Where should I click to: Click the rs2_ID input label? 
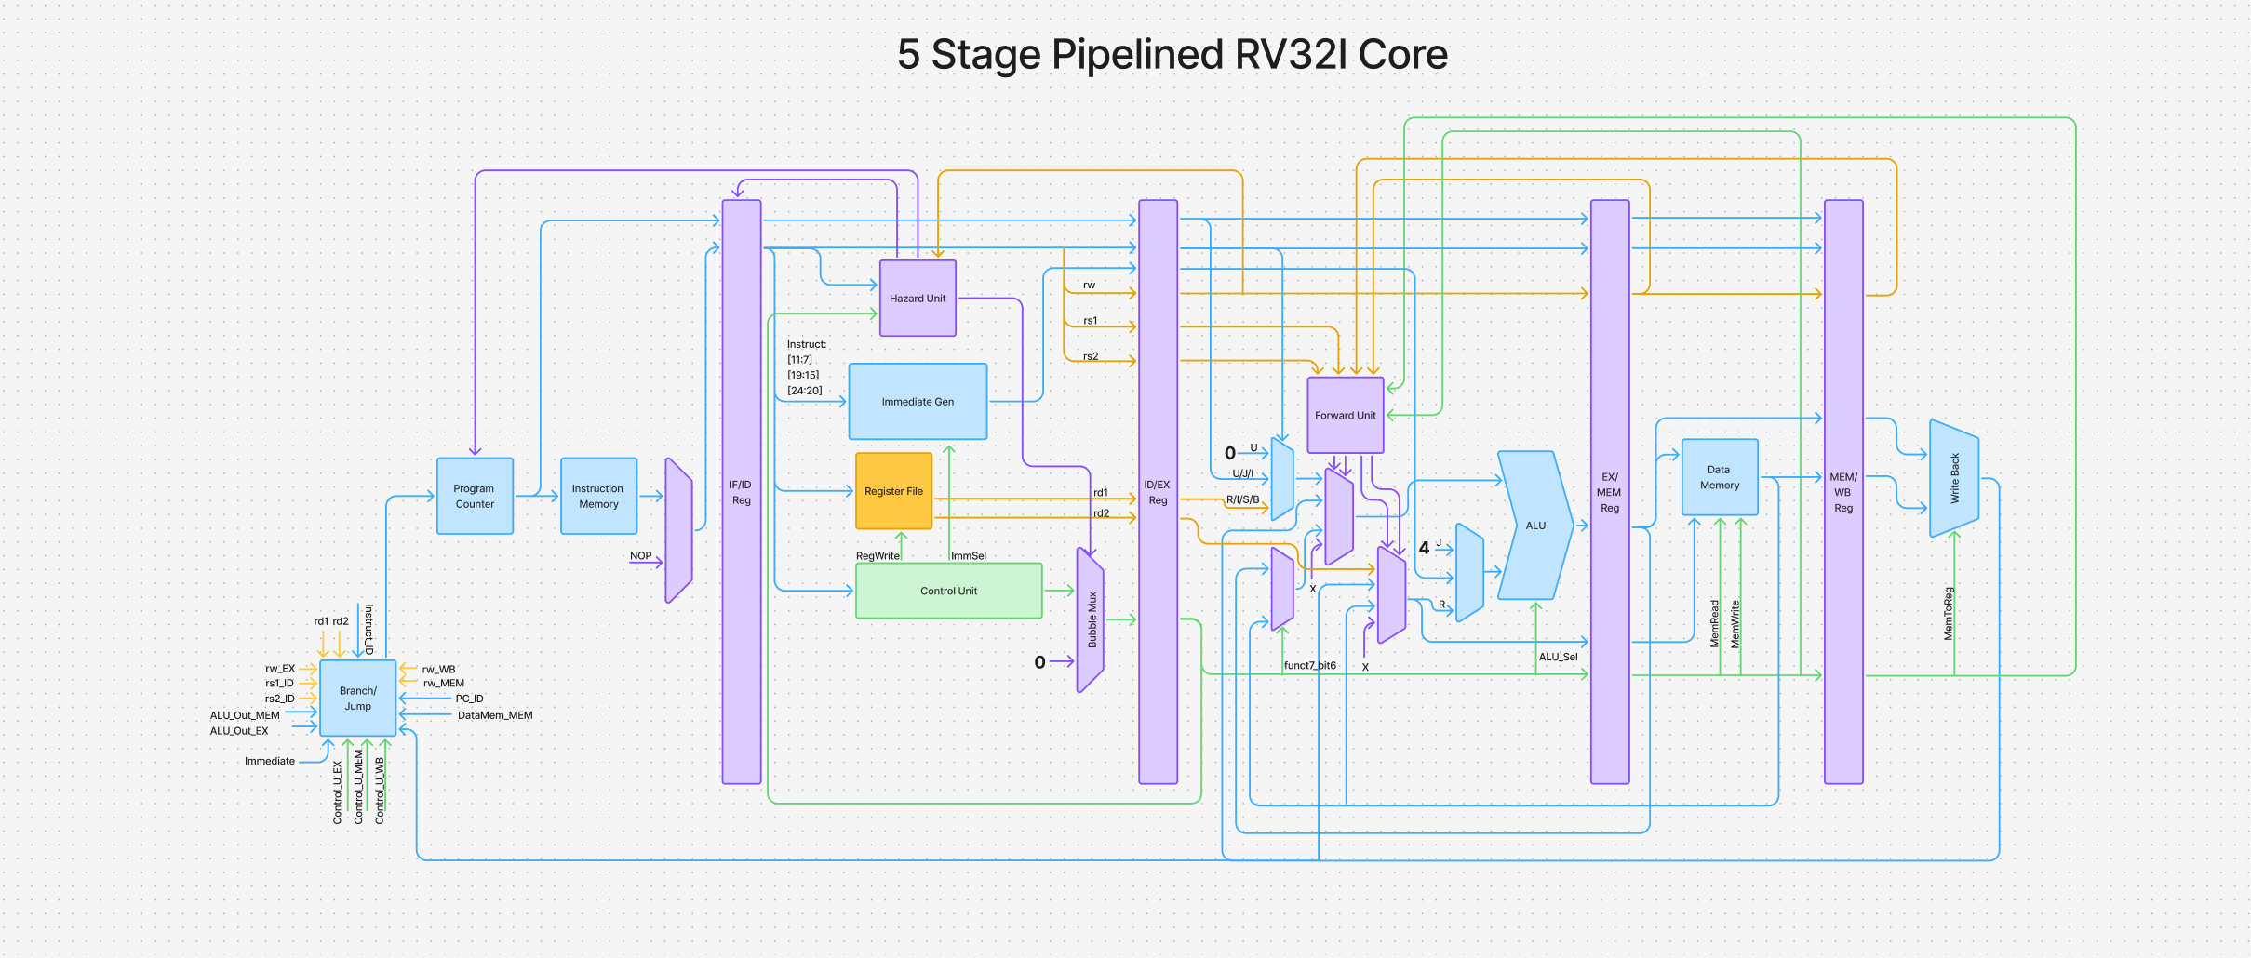point(279,699)
